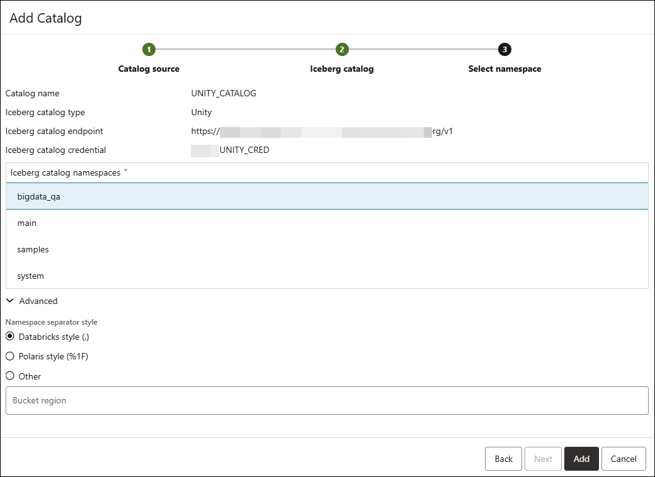Open the Catalog source step label

click(149, 69)
